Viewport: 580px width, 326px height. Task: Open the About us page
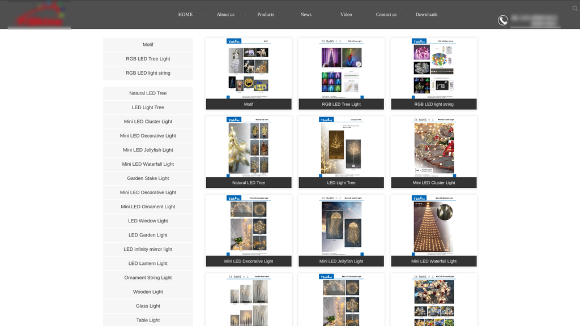point(225,14)
